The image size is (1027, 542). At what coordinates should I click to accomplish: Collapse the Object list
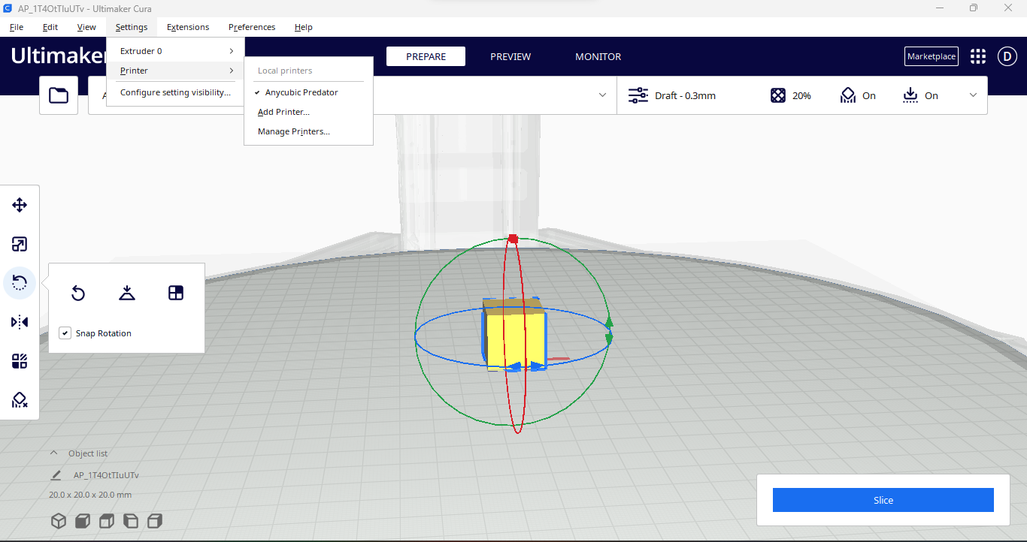53,453
